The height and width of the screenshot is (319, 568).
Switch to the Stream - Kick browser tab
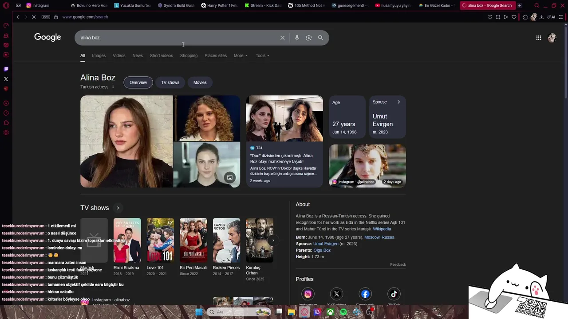click(x=263, y=5)
